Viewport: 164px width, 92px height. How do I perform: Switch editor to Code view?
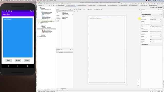tap(152, 7)
